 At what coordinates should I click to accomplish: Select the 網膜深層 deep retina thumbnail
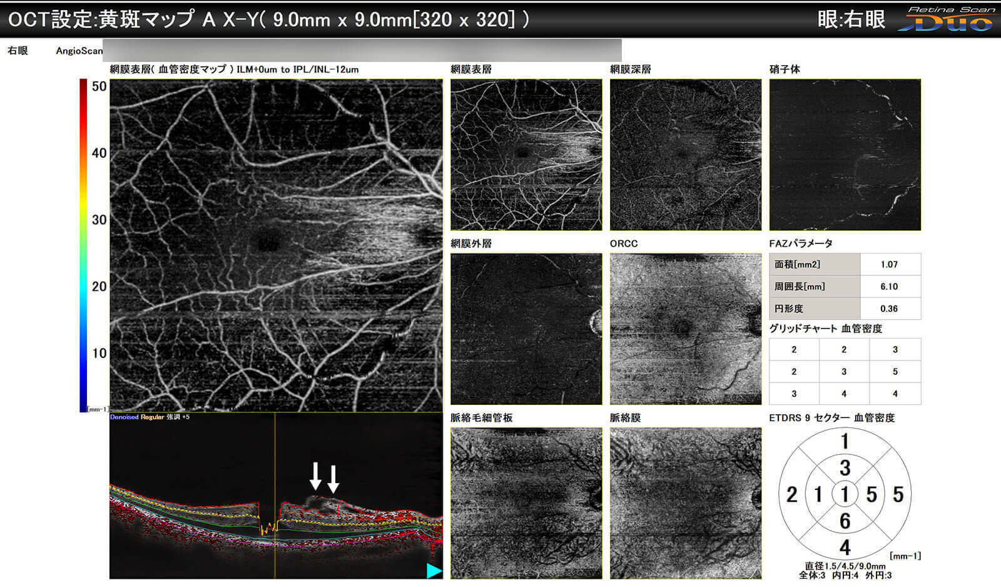(x=686, y=155)
